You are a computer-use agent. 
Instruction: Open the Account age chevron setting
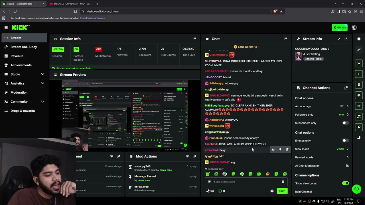click(x=348, y=106)
